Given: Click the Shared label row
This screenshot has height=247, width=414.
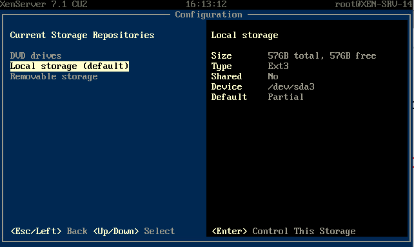Looking at the screenshot, I should 226,76.
